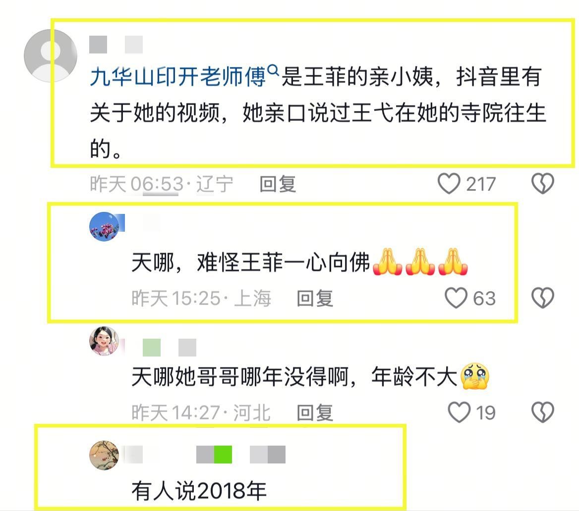The width and height of the screenshot is (579, 511).
Task: Open painted branch avatar of last commenter
Action: point(104,455)
